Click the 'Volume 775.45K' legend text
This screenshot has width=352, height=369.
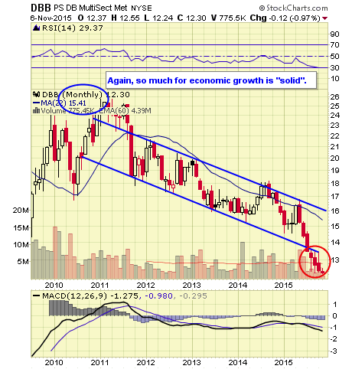point(67,111)
